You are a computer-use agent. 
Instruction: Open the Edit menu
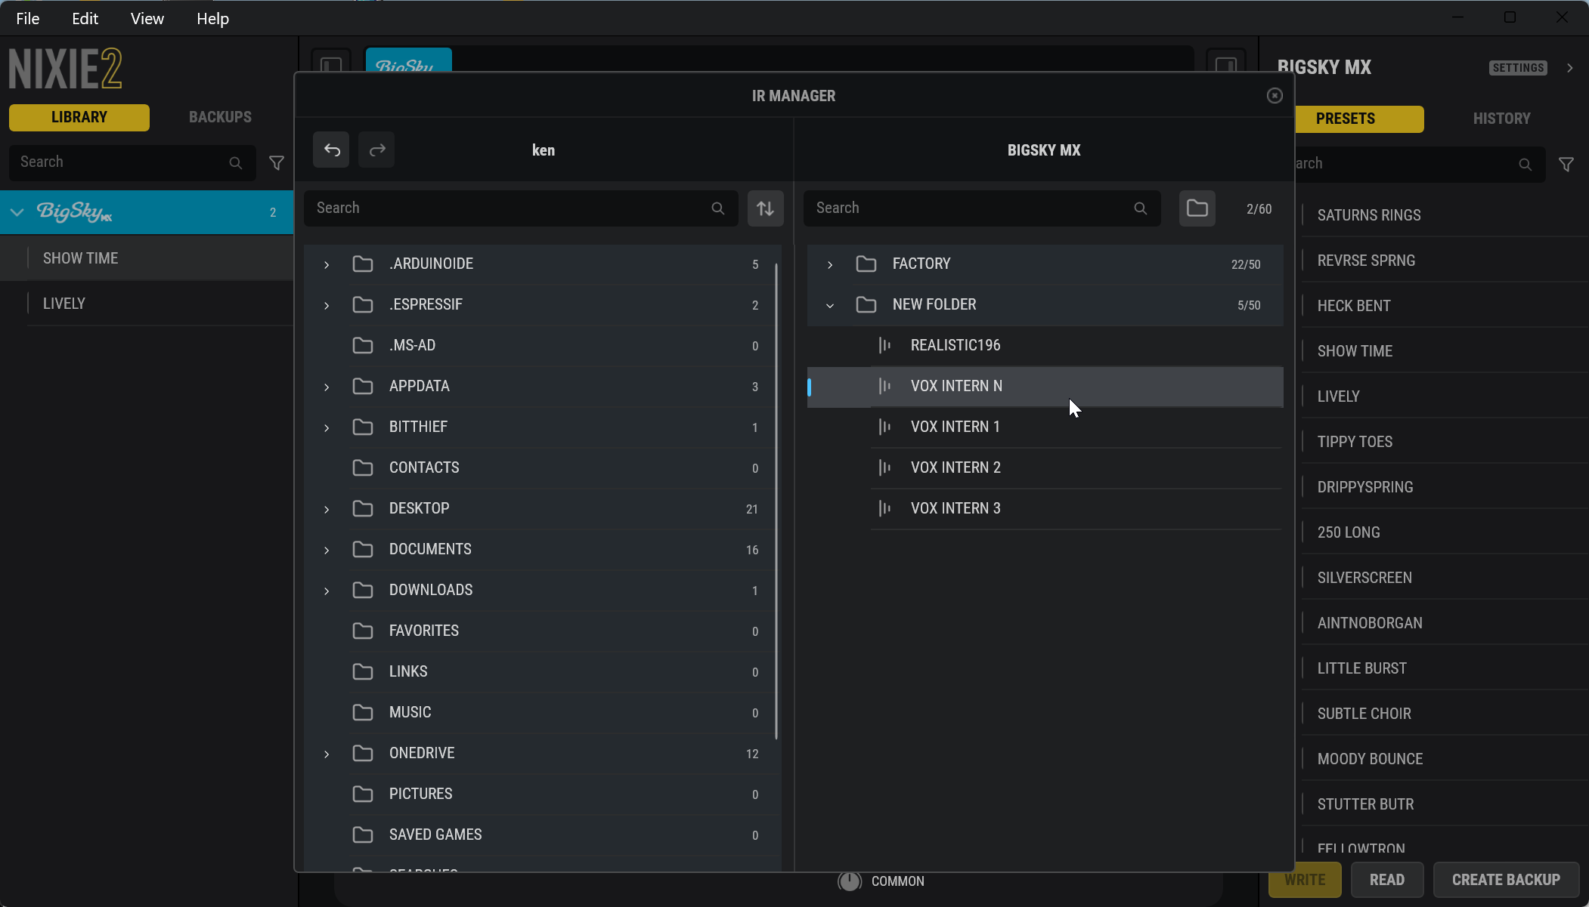pos(85,18)
